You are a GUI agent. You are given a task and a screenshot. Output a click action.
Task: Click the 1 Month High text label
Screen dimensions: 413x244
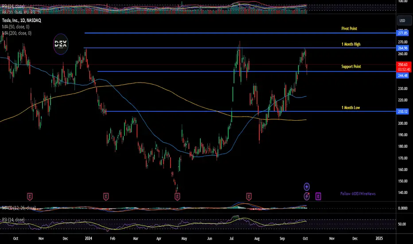351,44
